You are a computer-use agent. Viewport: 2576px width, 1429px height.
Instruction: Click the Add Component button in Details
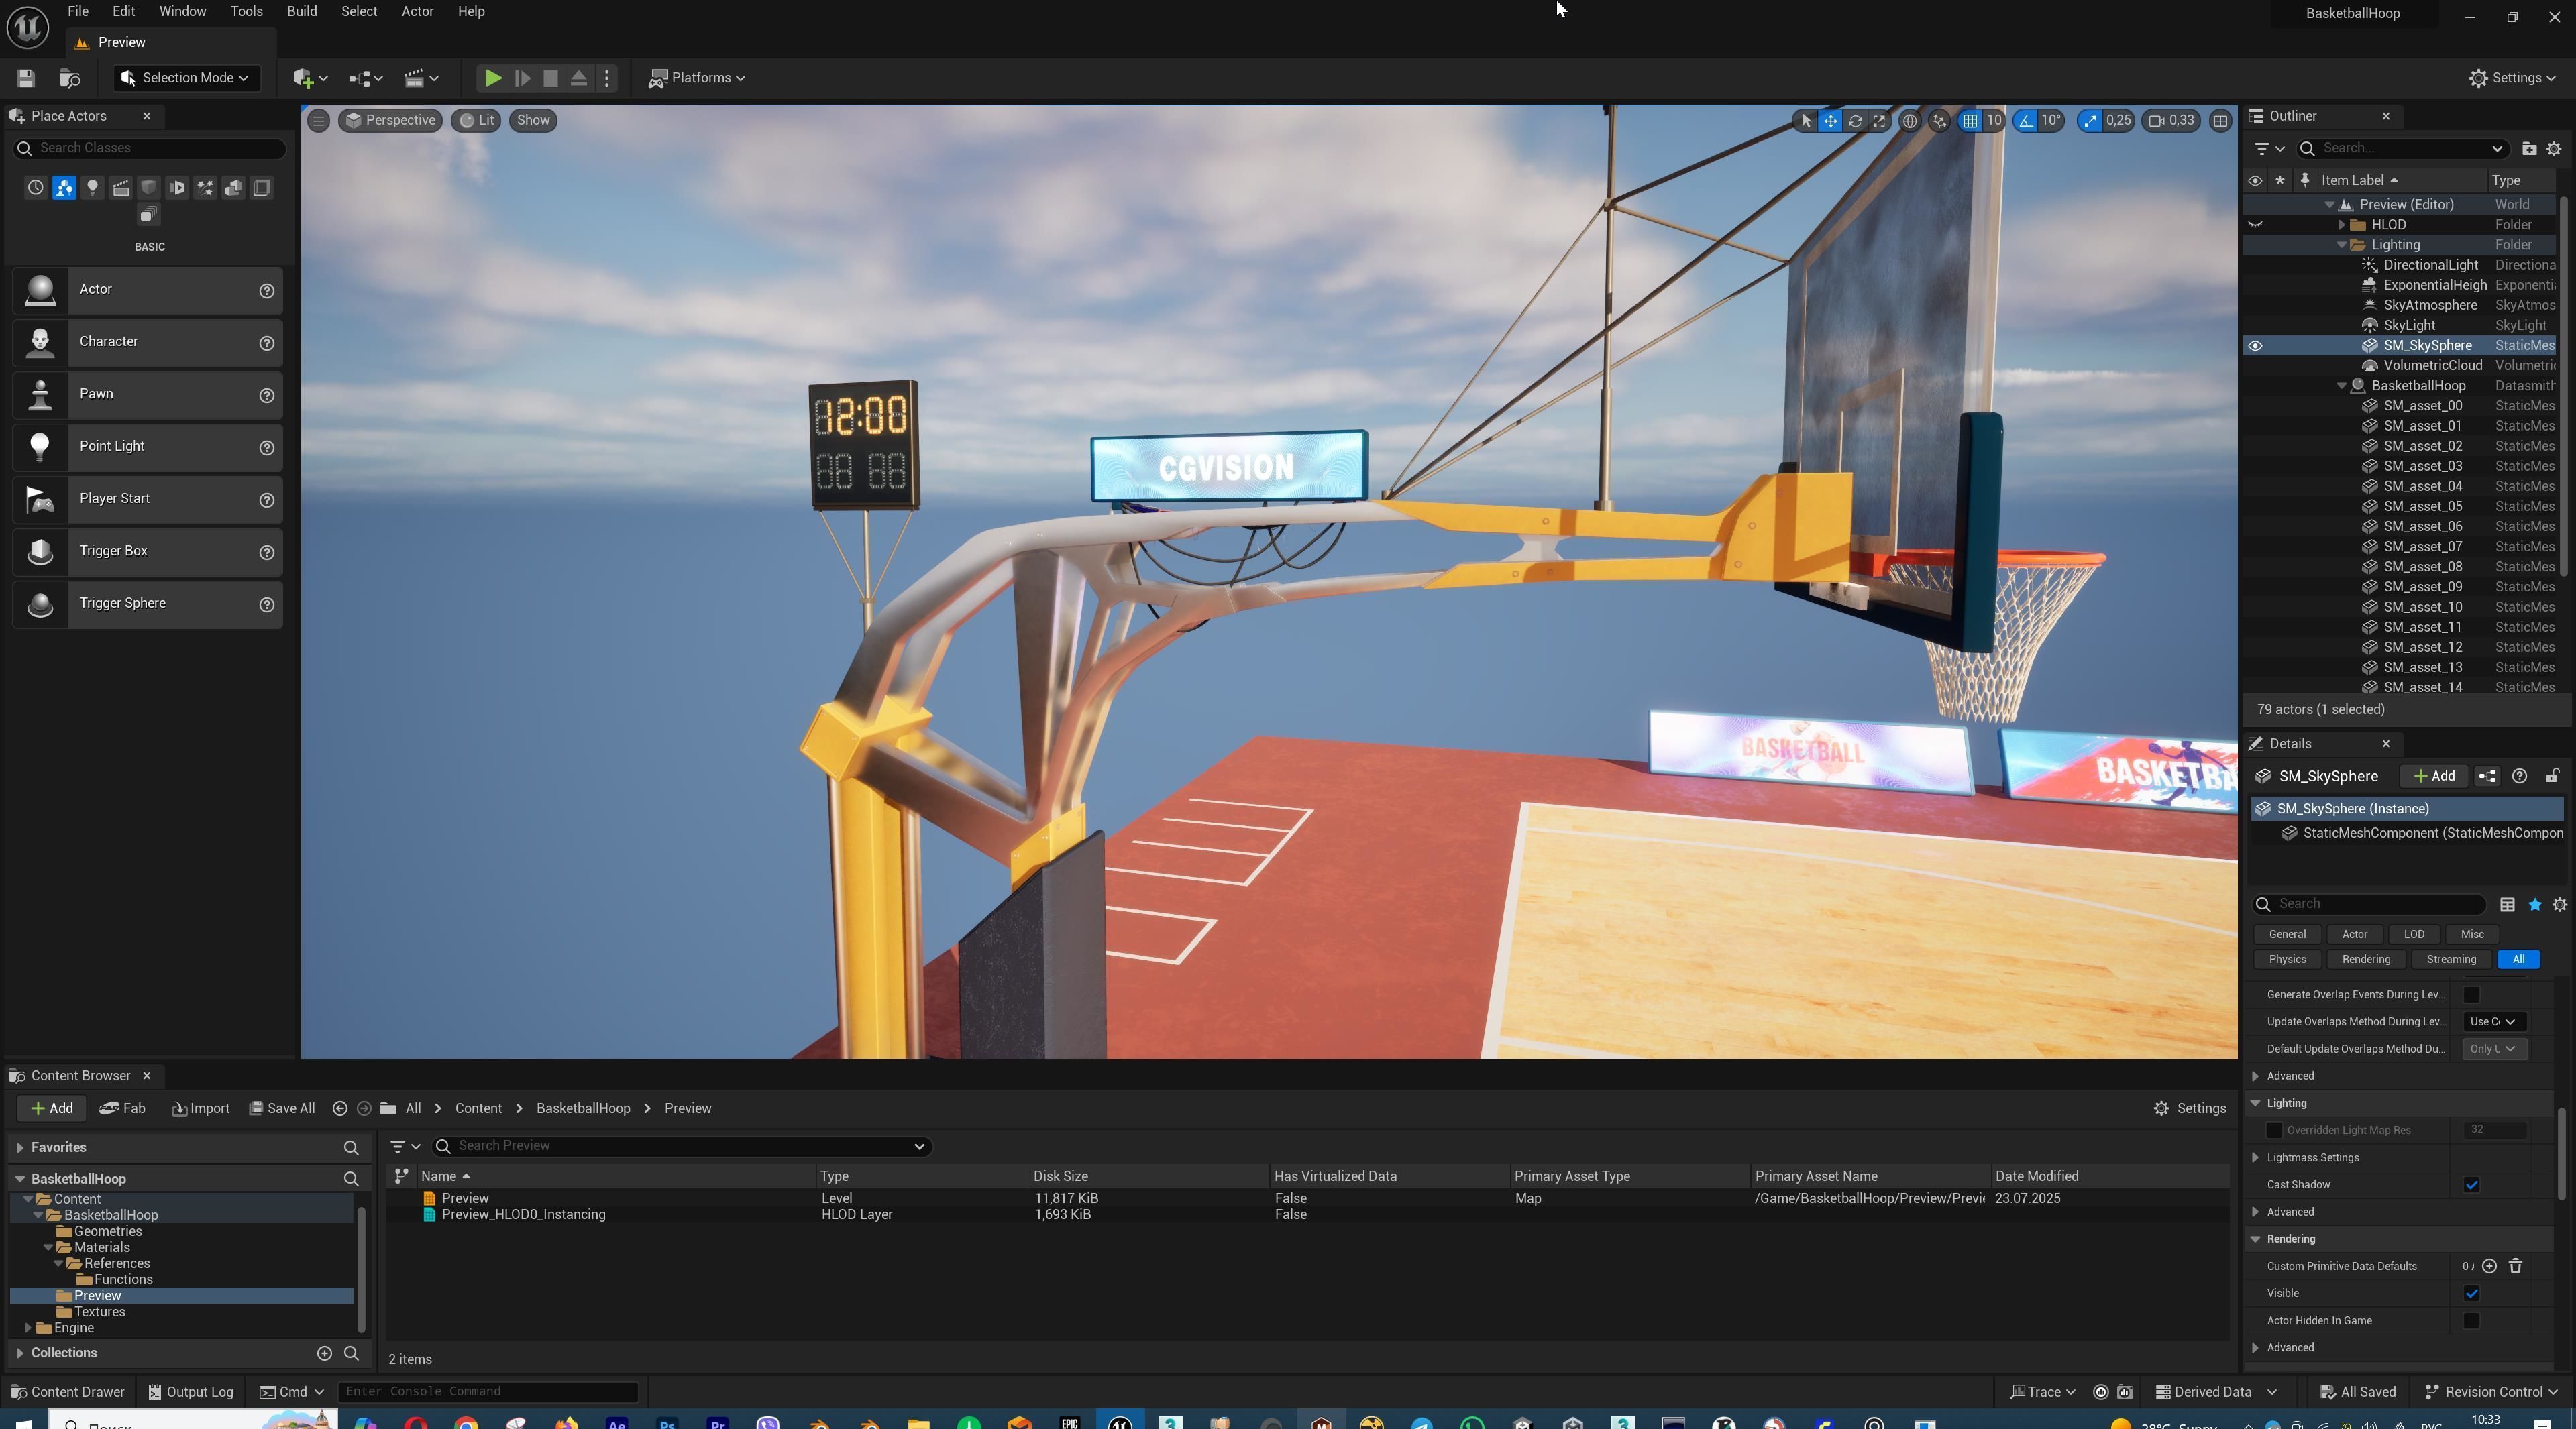[x=2434, y=777]
